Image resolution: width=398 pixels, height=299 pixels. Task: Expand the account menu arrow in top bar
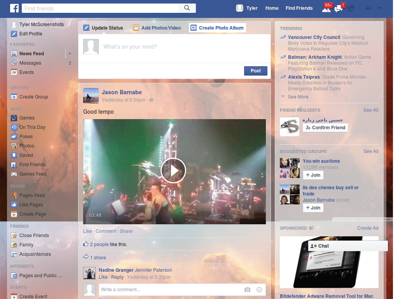point(379,8)
